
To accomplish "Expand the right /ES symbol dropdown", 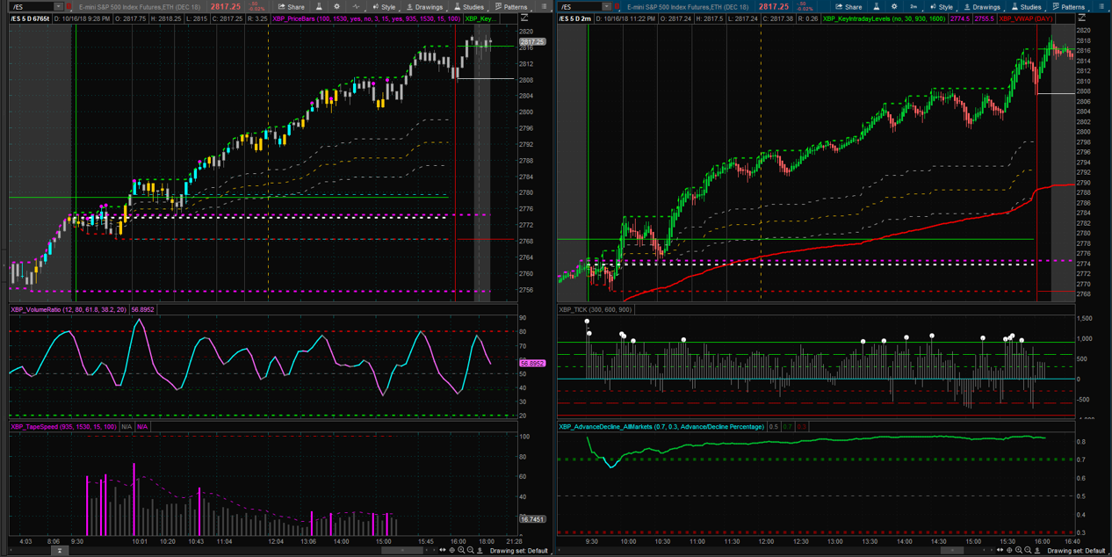I will (606, 7).
